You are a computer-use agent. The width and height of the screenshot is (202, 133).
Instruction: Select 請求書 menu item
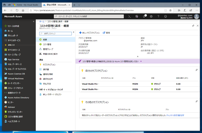[x=56, y=69]
